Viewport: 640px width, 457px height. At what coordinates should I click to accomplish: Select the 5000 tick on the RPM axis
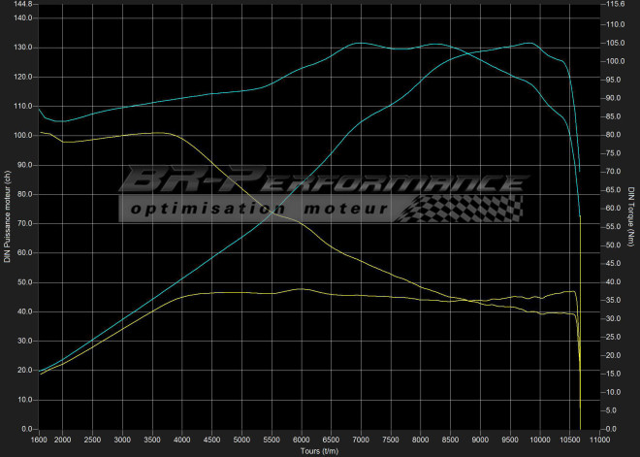pyautogui.click(x=240, y=440)
